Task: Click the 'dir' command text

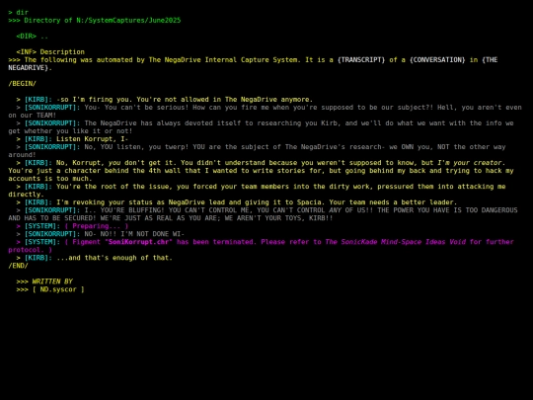Action: (22, 12)
